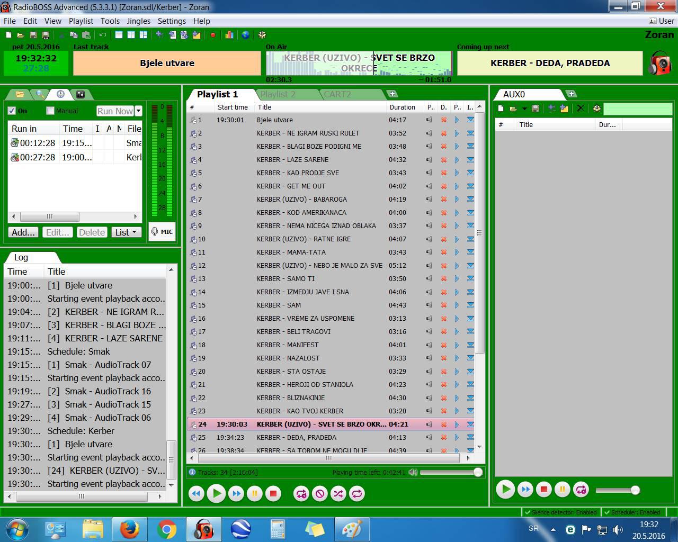Toggle Scheduler enabled in status bar
Image resolution: width=678 pixels, height=542 pixels.
click(632, 512)
